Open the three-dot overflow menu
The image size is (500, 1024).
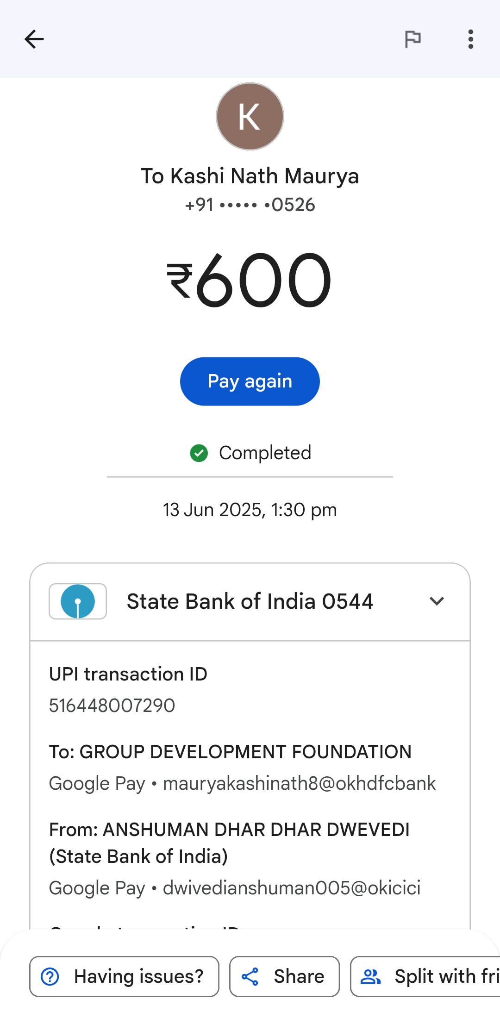pyautogui.click(x=470, y=39)
